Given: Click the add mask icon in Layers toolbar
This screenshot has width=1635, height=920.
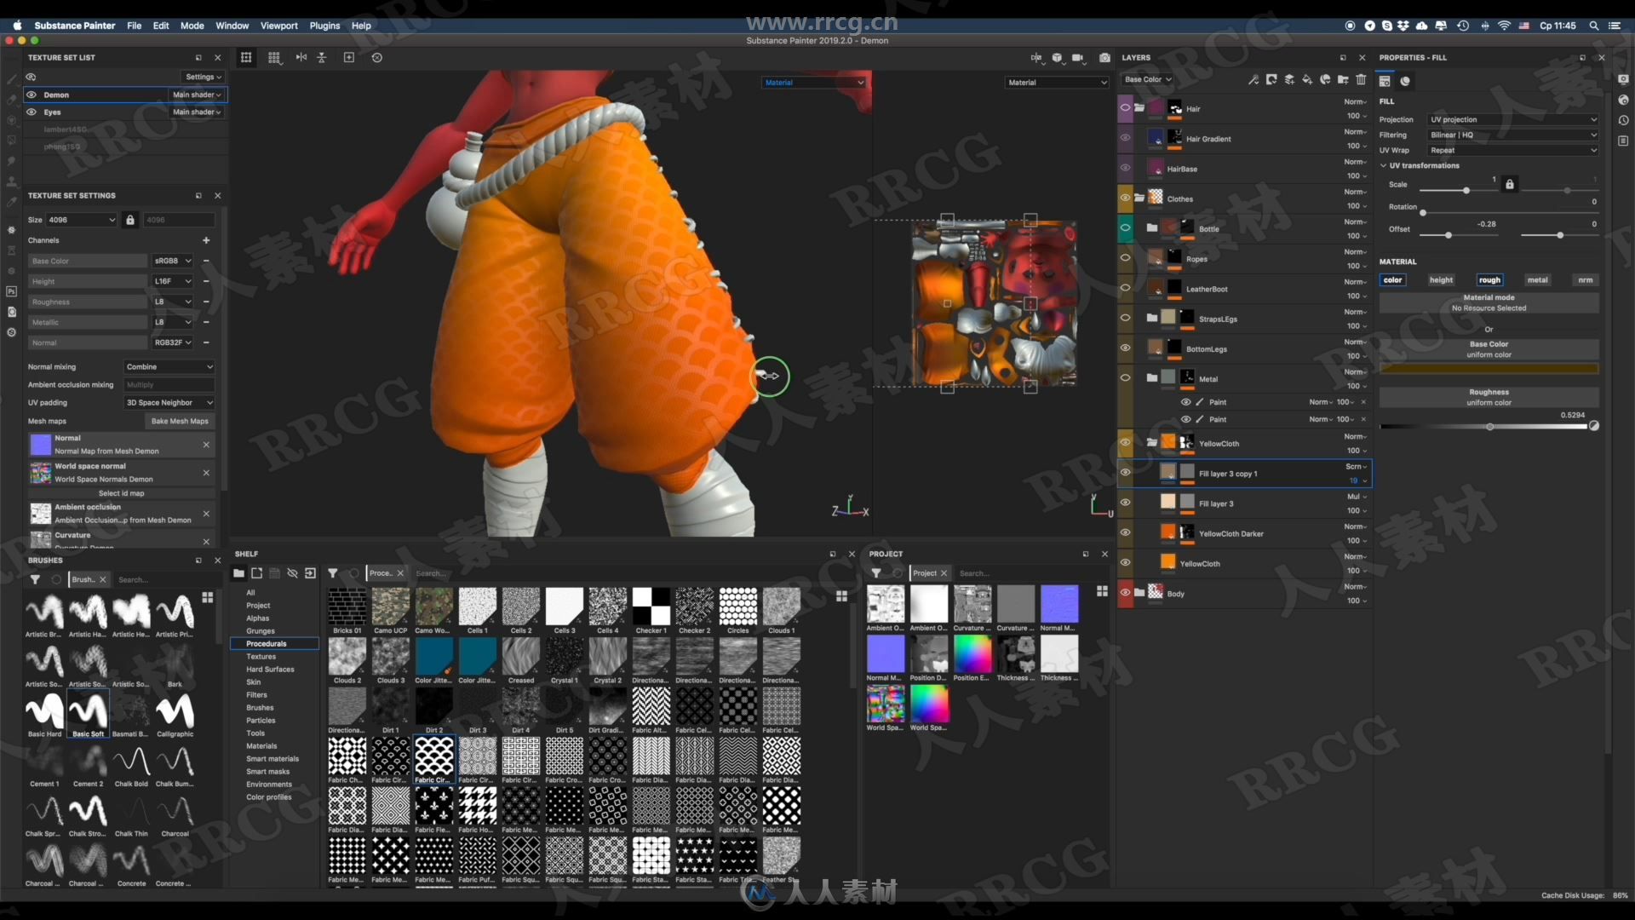Looking at the screenshot, I should [x=1271, y=79].
